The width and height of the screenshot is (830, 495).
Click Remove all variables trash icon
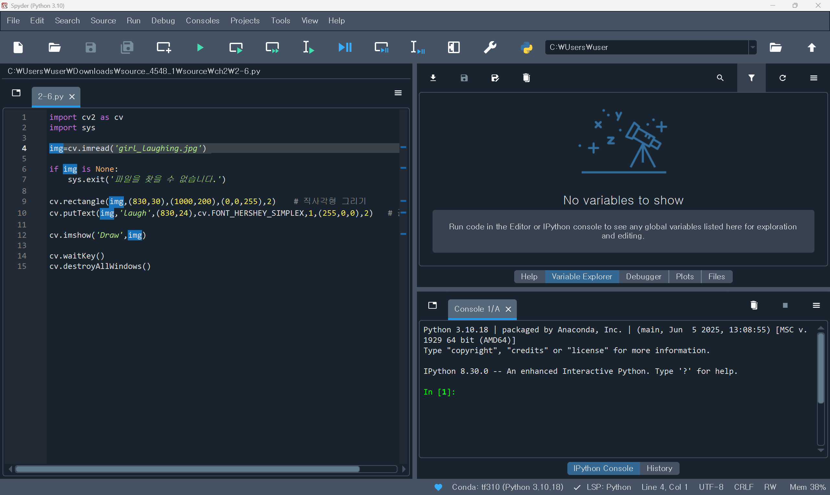tap(526, 78)
